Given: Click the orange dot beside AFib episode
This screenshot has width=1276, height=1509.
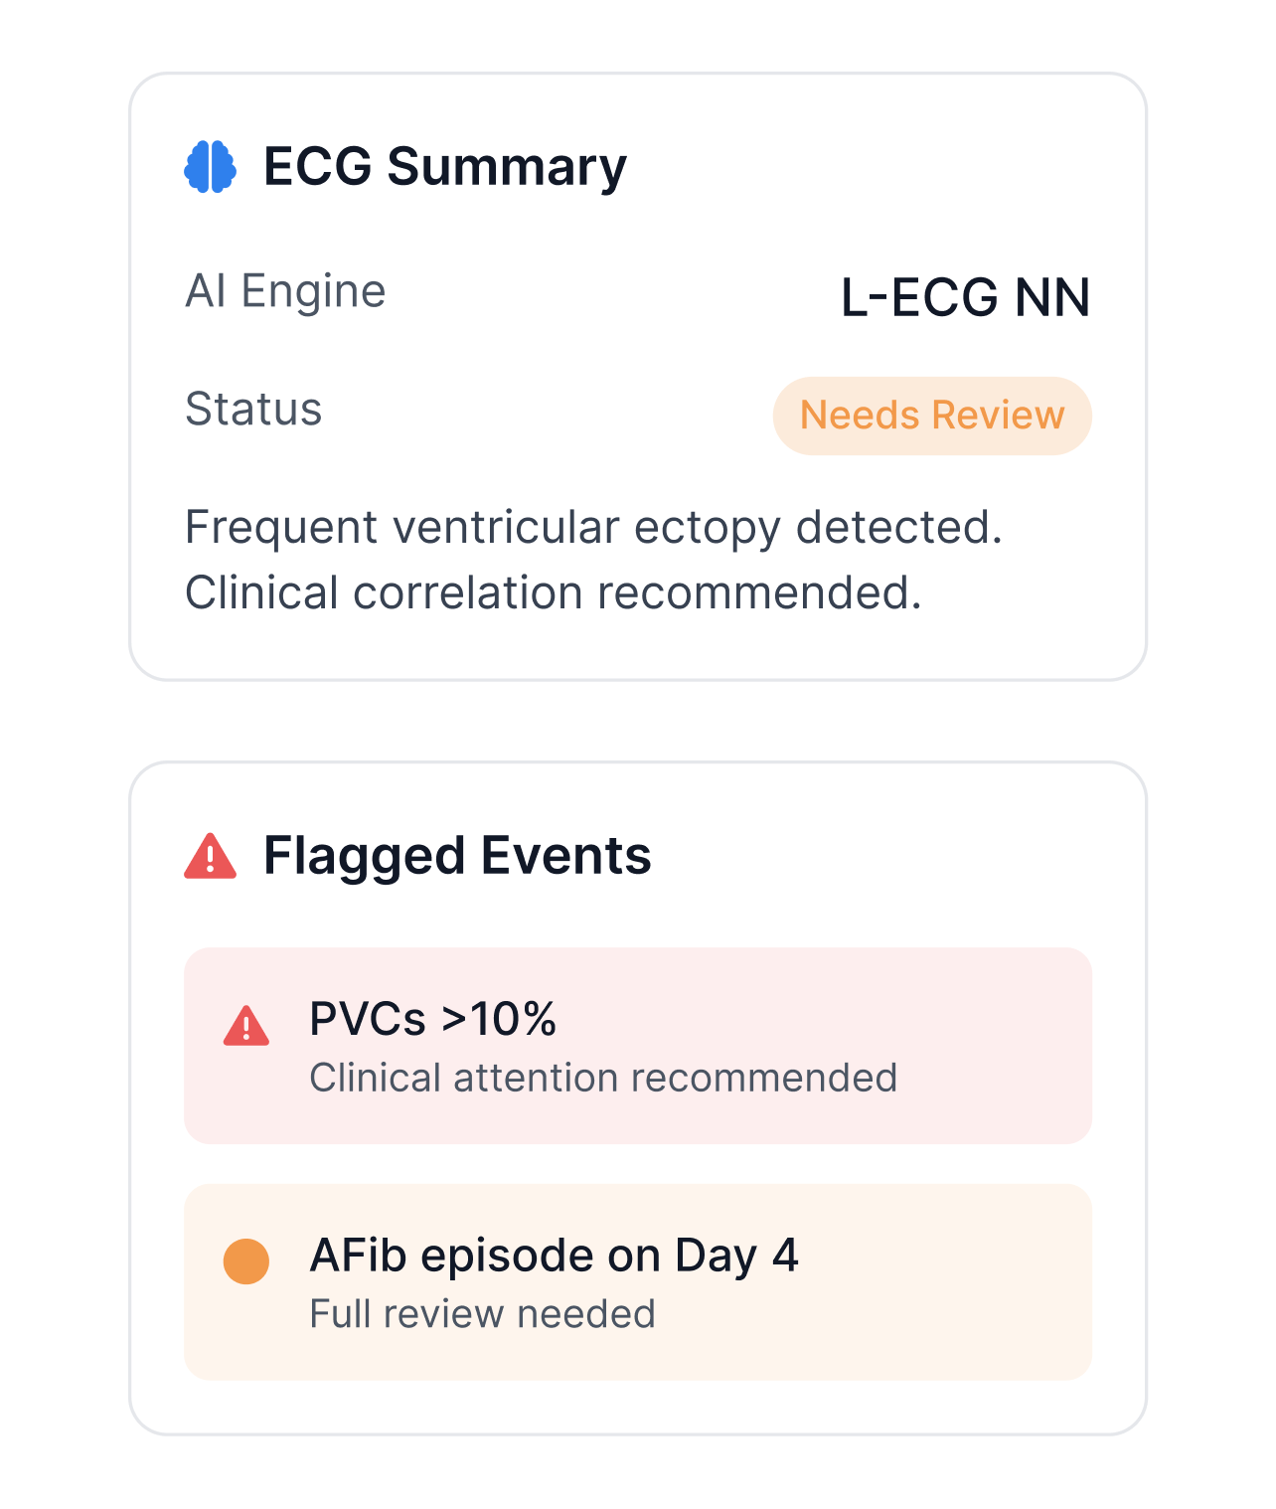Looking at the screenshot, I should (246, 1261).
